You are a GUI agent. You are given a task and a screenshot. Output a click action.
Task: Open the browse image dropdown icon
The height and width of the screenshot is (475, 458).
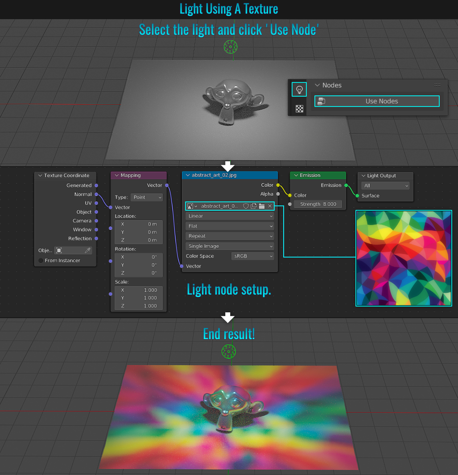[192, 206]
